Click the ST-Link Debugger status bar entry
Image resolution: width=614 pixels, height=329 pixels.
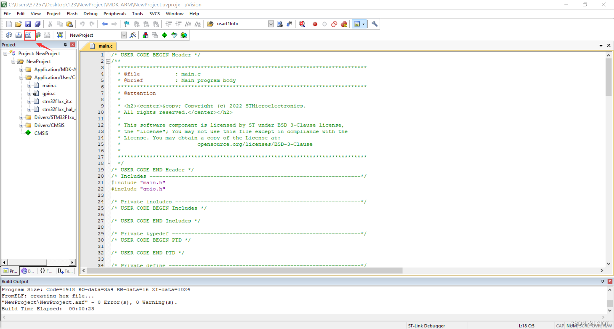(426, 326)
